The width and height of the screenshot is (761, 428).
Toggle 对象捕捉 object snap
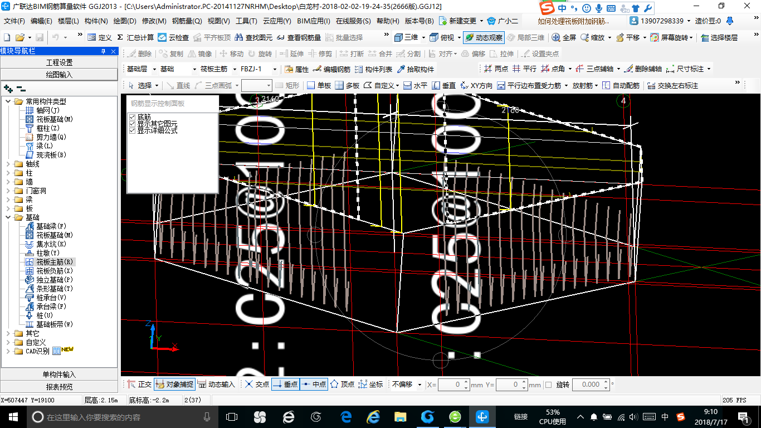[174, 385]
